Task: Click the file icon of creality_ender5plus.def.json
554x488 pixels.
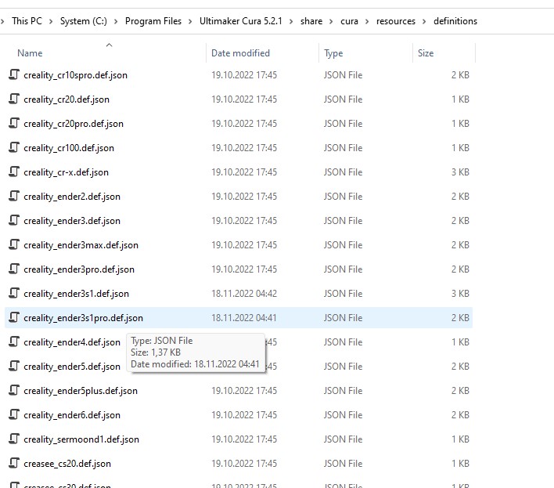Action: click(x=14, y=390)
